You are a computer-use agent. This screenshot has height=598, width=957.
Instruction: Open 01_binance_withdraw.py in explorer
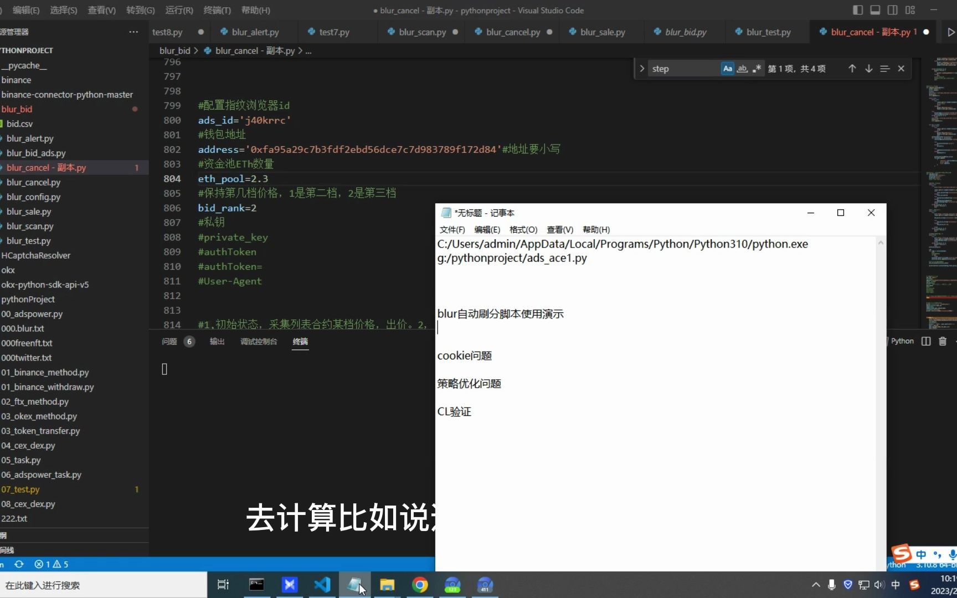[47, 387]
